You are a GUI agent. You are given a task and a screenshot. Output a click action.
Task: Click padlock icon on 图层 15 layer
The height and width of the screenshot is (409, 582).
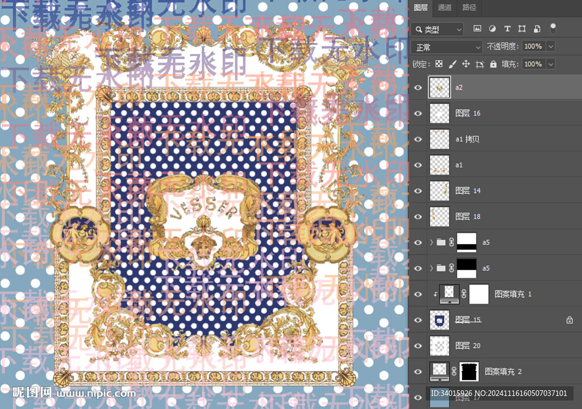(569, 320)
